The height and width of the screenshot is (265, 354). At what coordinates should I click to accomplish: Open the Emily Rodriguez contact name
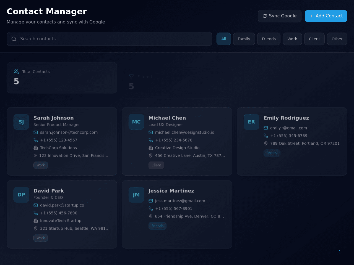click(286, 118)
